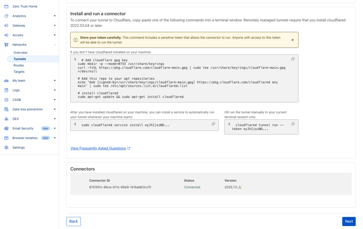The width and height of the screenshot is (363, 229).
Task: Click the Browser Isolation icon
Action: click(x=6, y=138)
